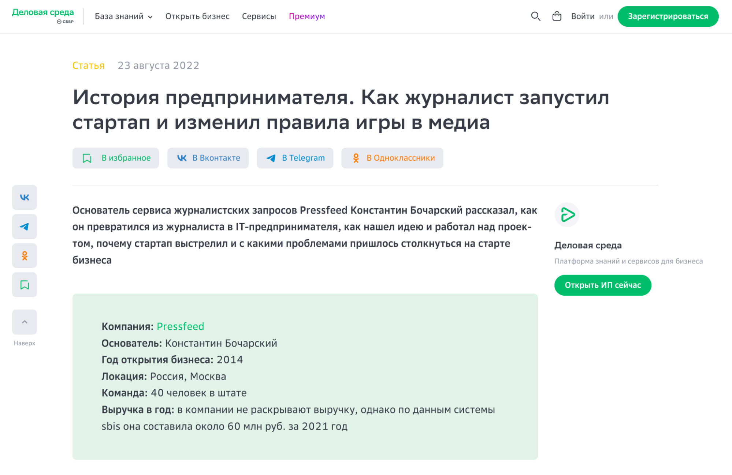Share article via В Telegram button
The image size is (732, 475).
[295, 158]
